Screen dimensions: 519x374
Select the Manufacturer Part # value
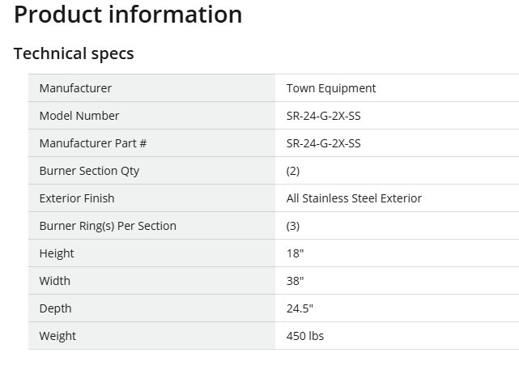click(x=323, y=143)
